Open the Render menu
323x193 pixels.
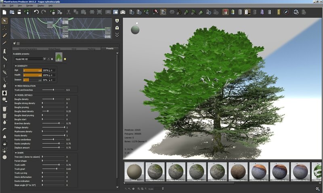(30, 6)
